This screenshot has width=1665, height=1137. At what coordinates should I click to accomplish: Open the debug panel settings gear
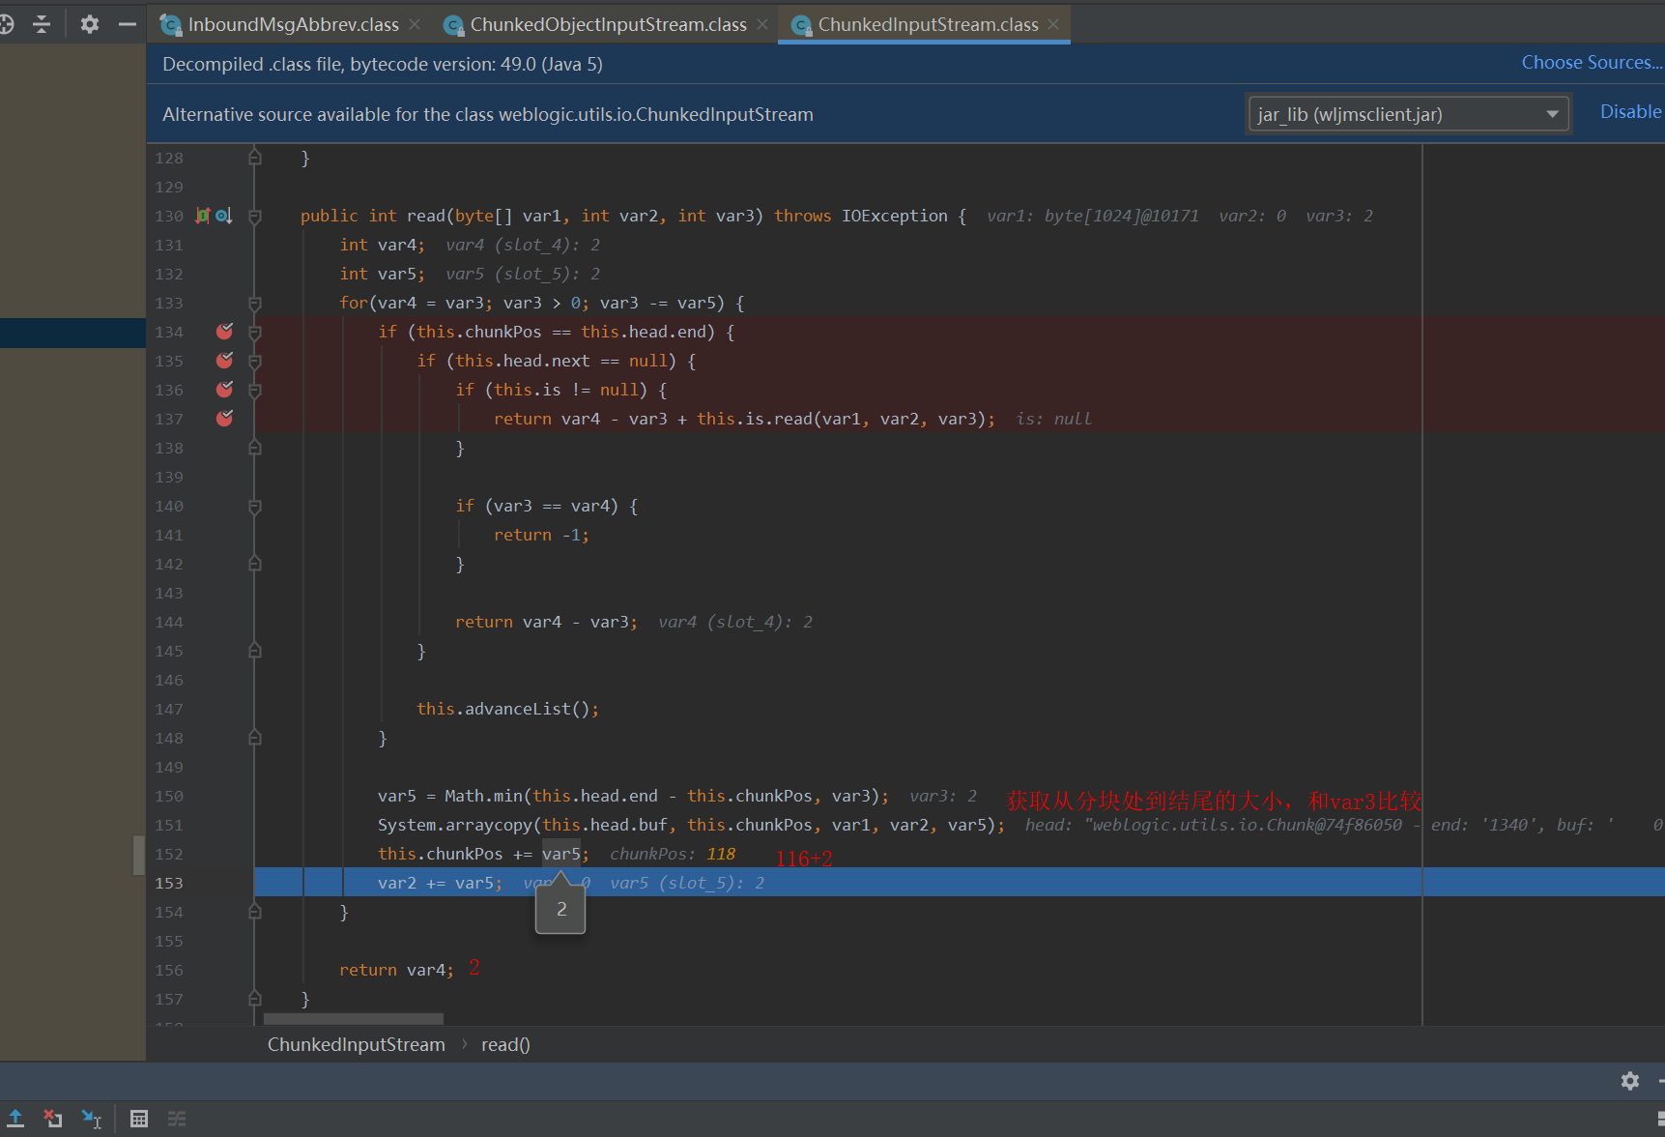(x=1630, y=1081)
